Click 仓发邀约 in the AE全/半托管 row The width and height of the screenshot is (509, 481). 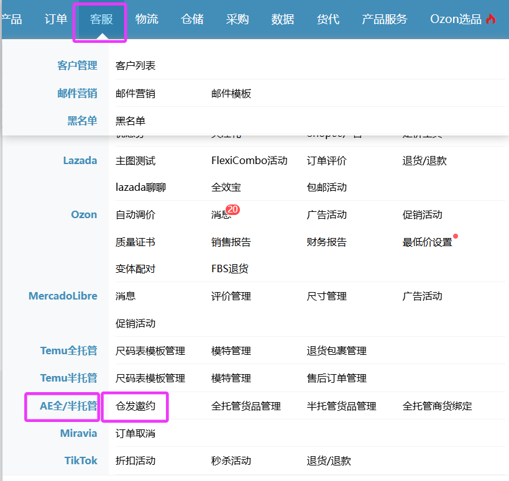(135, 406)
